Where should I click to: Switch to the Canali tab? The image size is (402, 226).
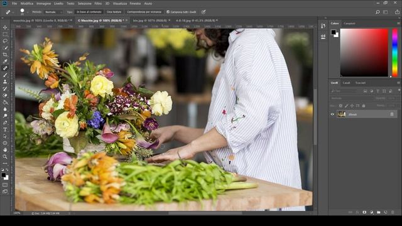tap(346, 83)
